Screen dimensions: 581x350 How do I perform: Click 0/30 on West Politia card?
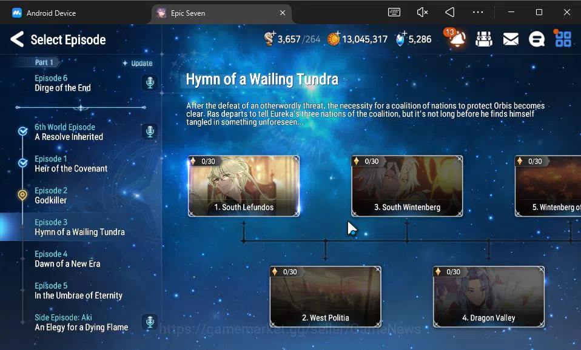click(290, 272)
